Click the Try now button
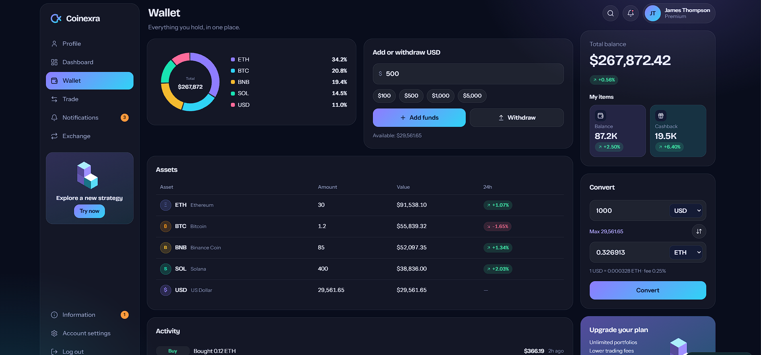Image resolution: width=761 pixels, height=355 pixels. click(89, 211)
